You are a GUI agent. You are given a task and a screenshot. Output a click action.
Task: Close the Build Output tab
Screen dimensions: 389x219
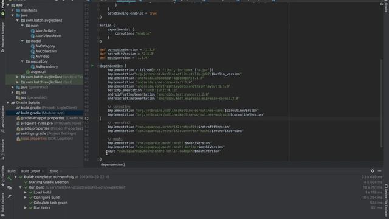43,171
